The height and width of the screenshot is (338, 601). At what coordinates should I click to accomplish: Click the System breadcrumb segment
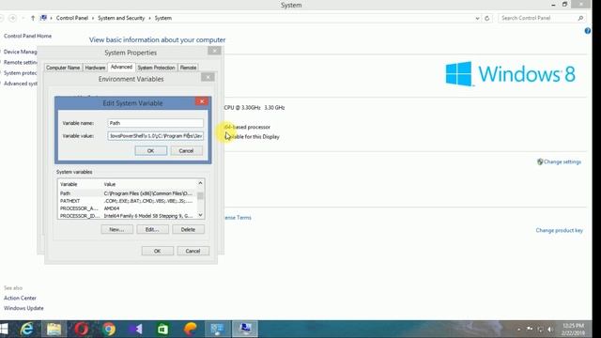click(x=163, y=18)
